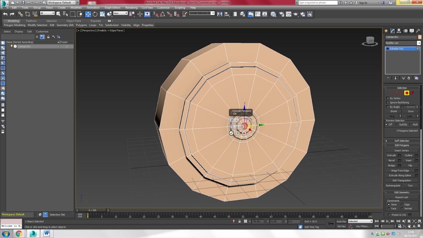Select Cylinder001 in the scene explorer

[24, 47]
